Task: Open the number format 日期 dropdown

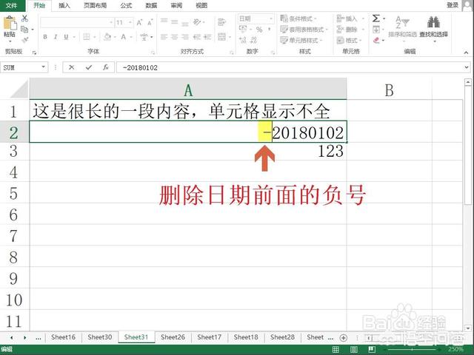Action: click(271, 18)
